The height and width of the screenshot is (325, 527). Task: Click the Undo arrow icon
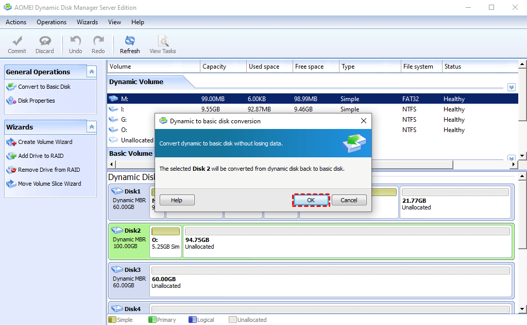pos(75,41)
